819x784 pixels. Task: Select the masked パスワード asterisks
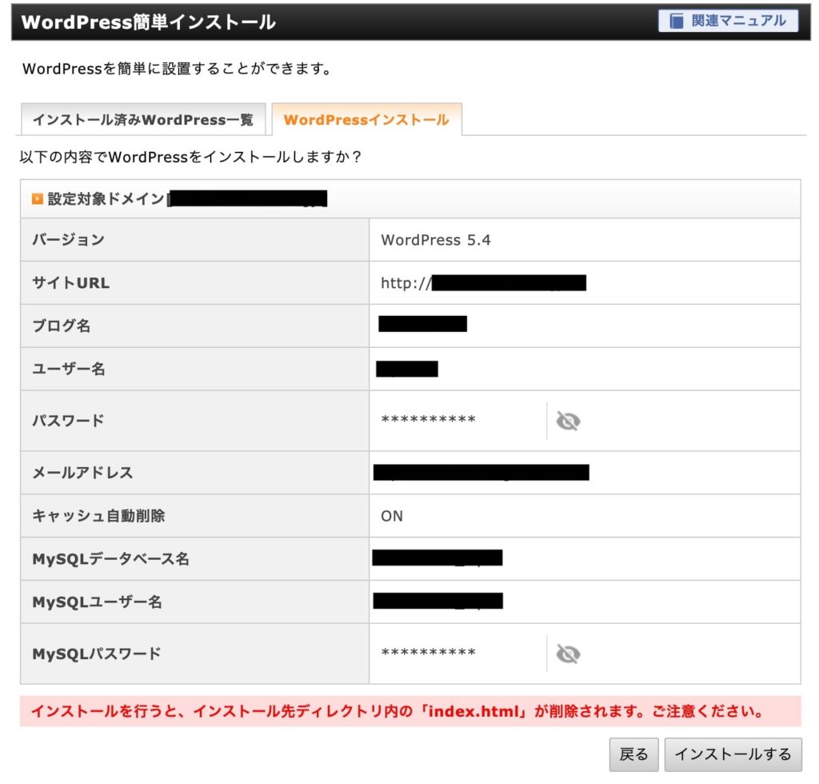(428, 421)
